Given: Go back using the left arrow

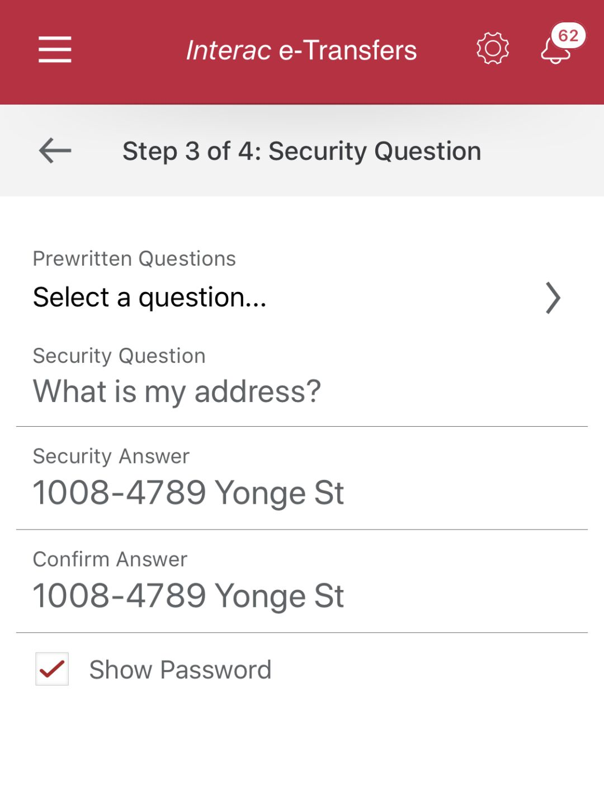Looking at the screenshot, I should (55, 150).
